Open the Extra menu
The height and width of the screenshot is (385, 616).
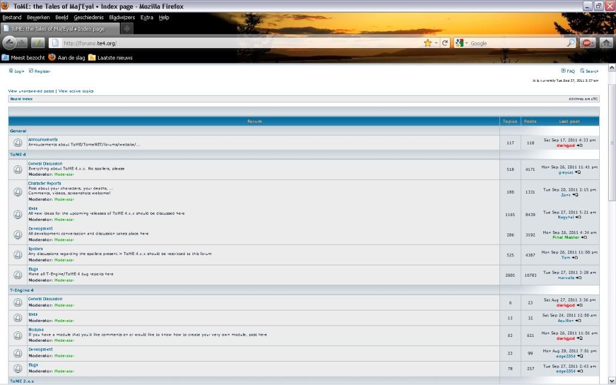[147, 17]
